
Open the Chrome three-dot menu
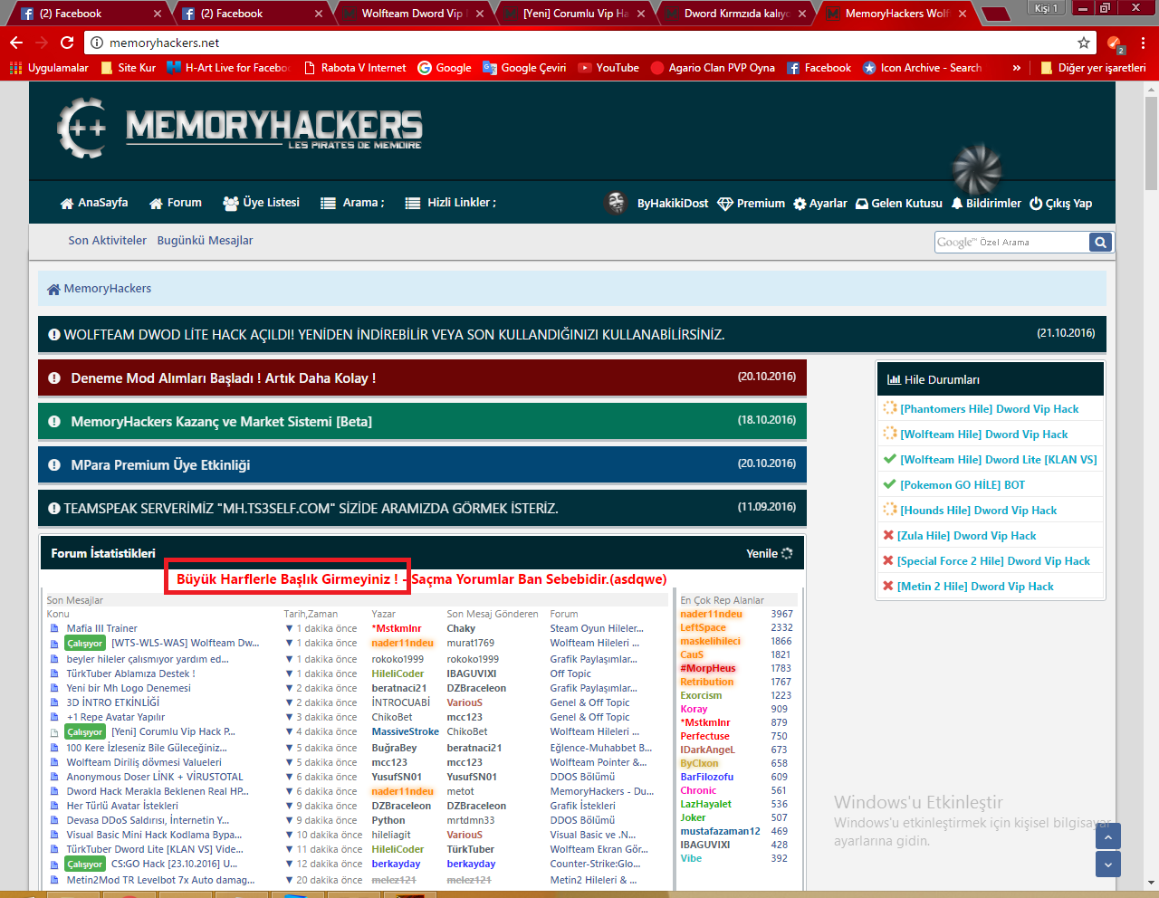coord(1144,43)
